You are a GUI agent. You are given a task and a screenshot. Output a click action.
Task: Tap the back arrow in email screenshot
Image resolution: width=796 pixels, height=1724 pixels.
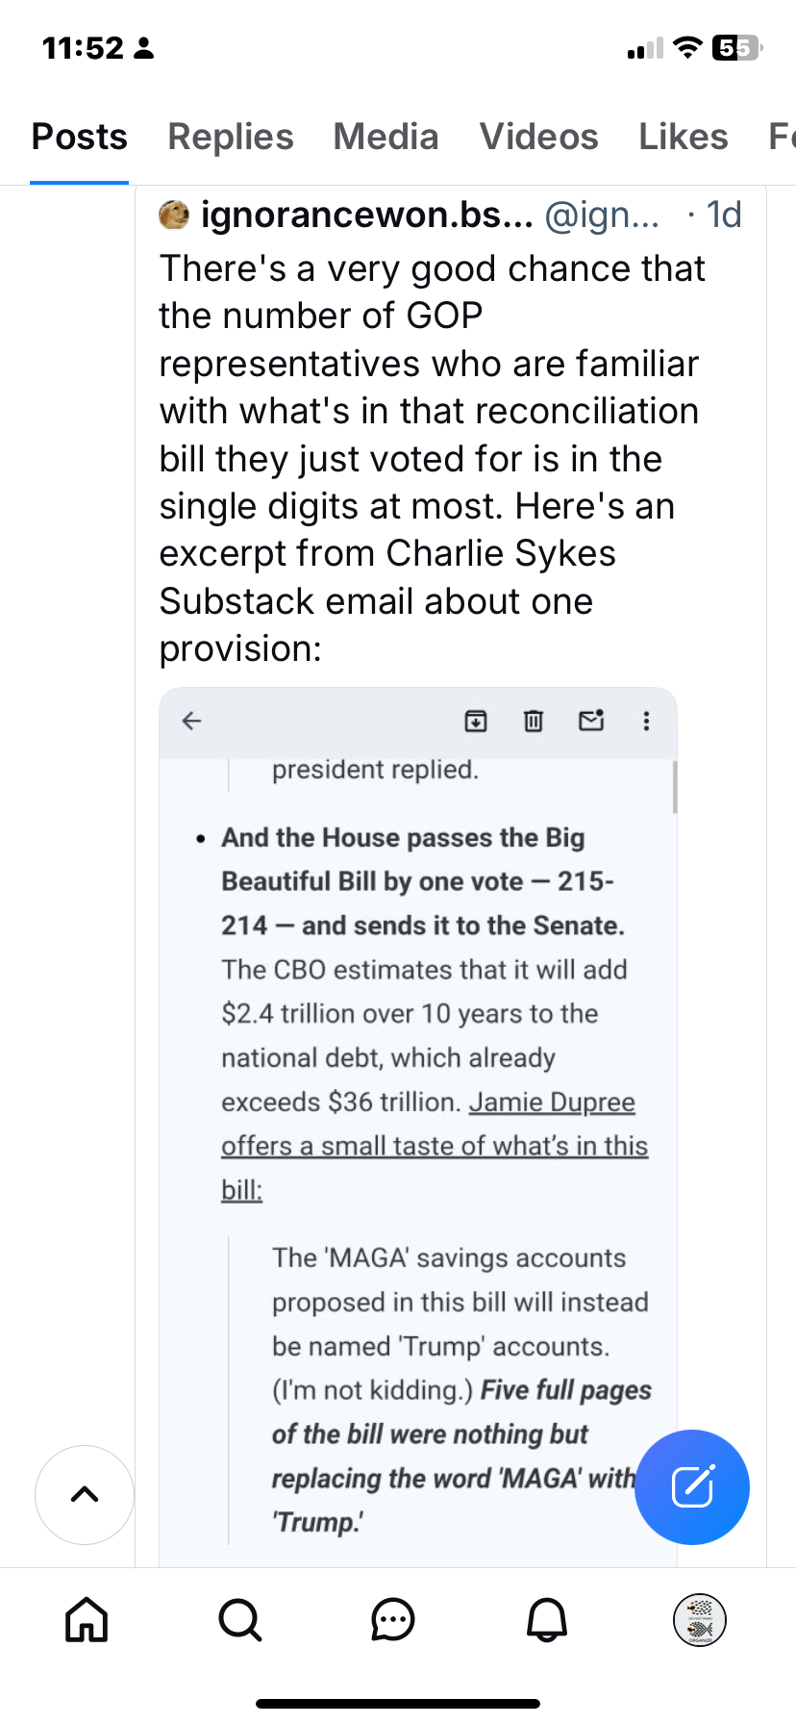[192, 721]
